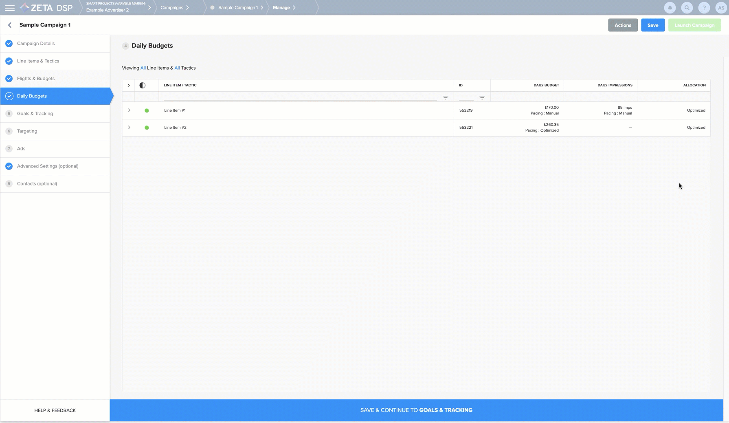
Task: Toggle the status half-circle column header
Action: (x=142, y=85)
